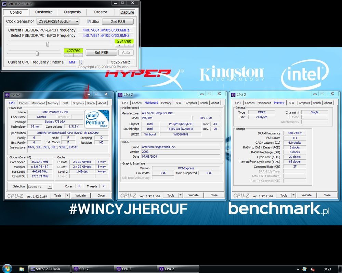Click the Current CPU Frequency 3525.7MHz field
This screenshot has width=342, height=273.
[120, 62]
